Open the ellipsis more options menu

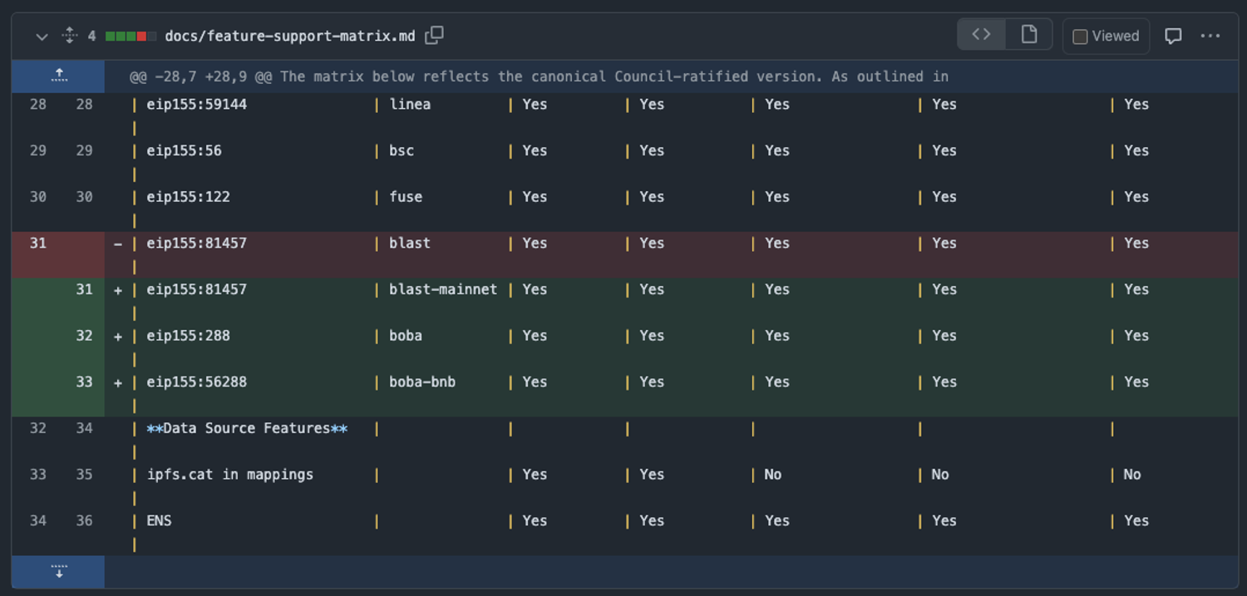[1210, 36]
